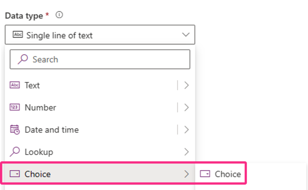Click the Number category 123 icon
This screenshot has height=190, width=308.
[x=15, y=107]
